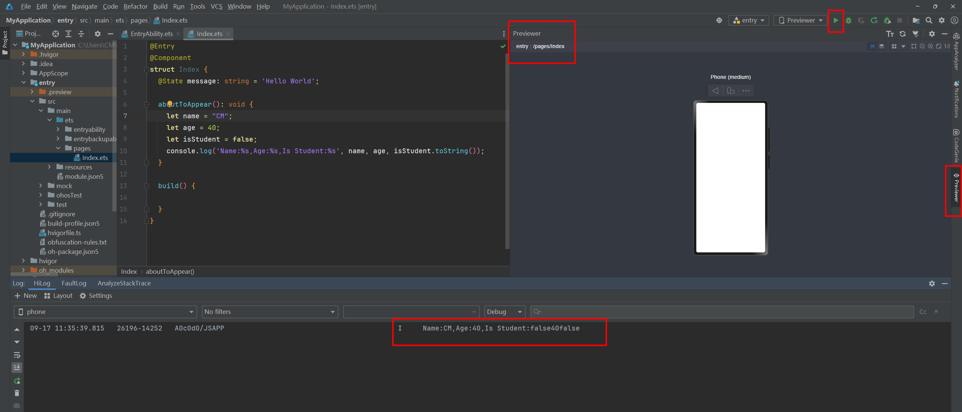Image resolution: width=962 pixels, height=412 pixels.
Task: Click the log search input field
Action: (721, 312)
